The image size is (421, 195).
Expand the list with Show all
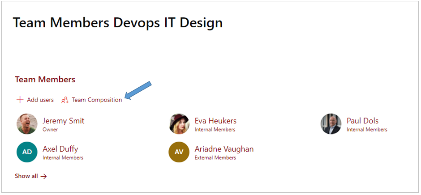click(31, 176)
